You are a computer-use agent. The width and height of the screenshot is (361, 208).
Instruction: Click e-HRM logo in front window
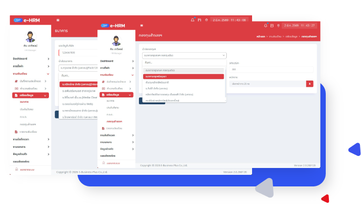[x=113, y=26]
